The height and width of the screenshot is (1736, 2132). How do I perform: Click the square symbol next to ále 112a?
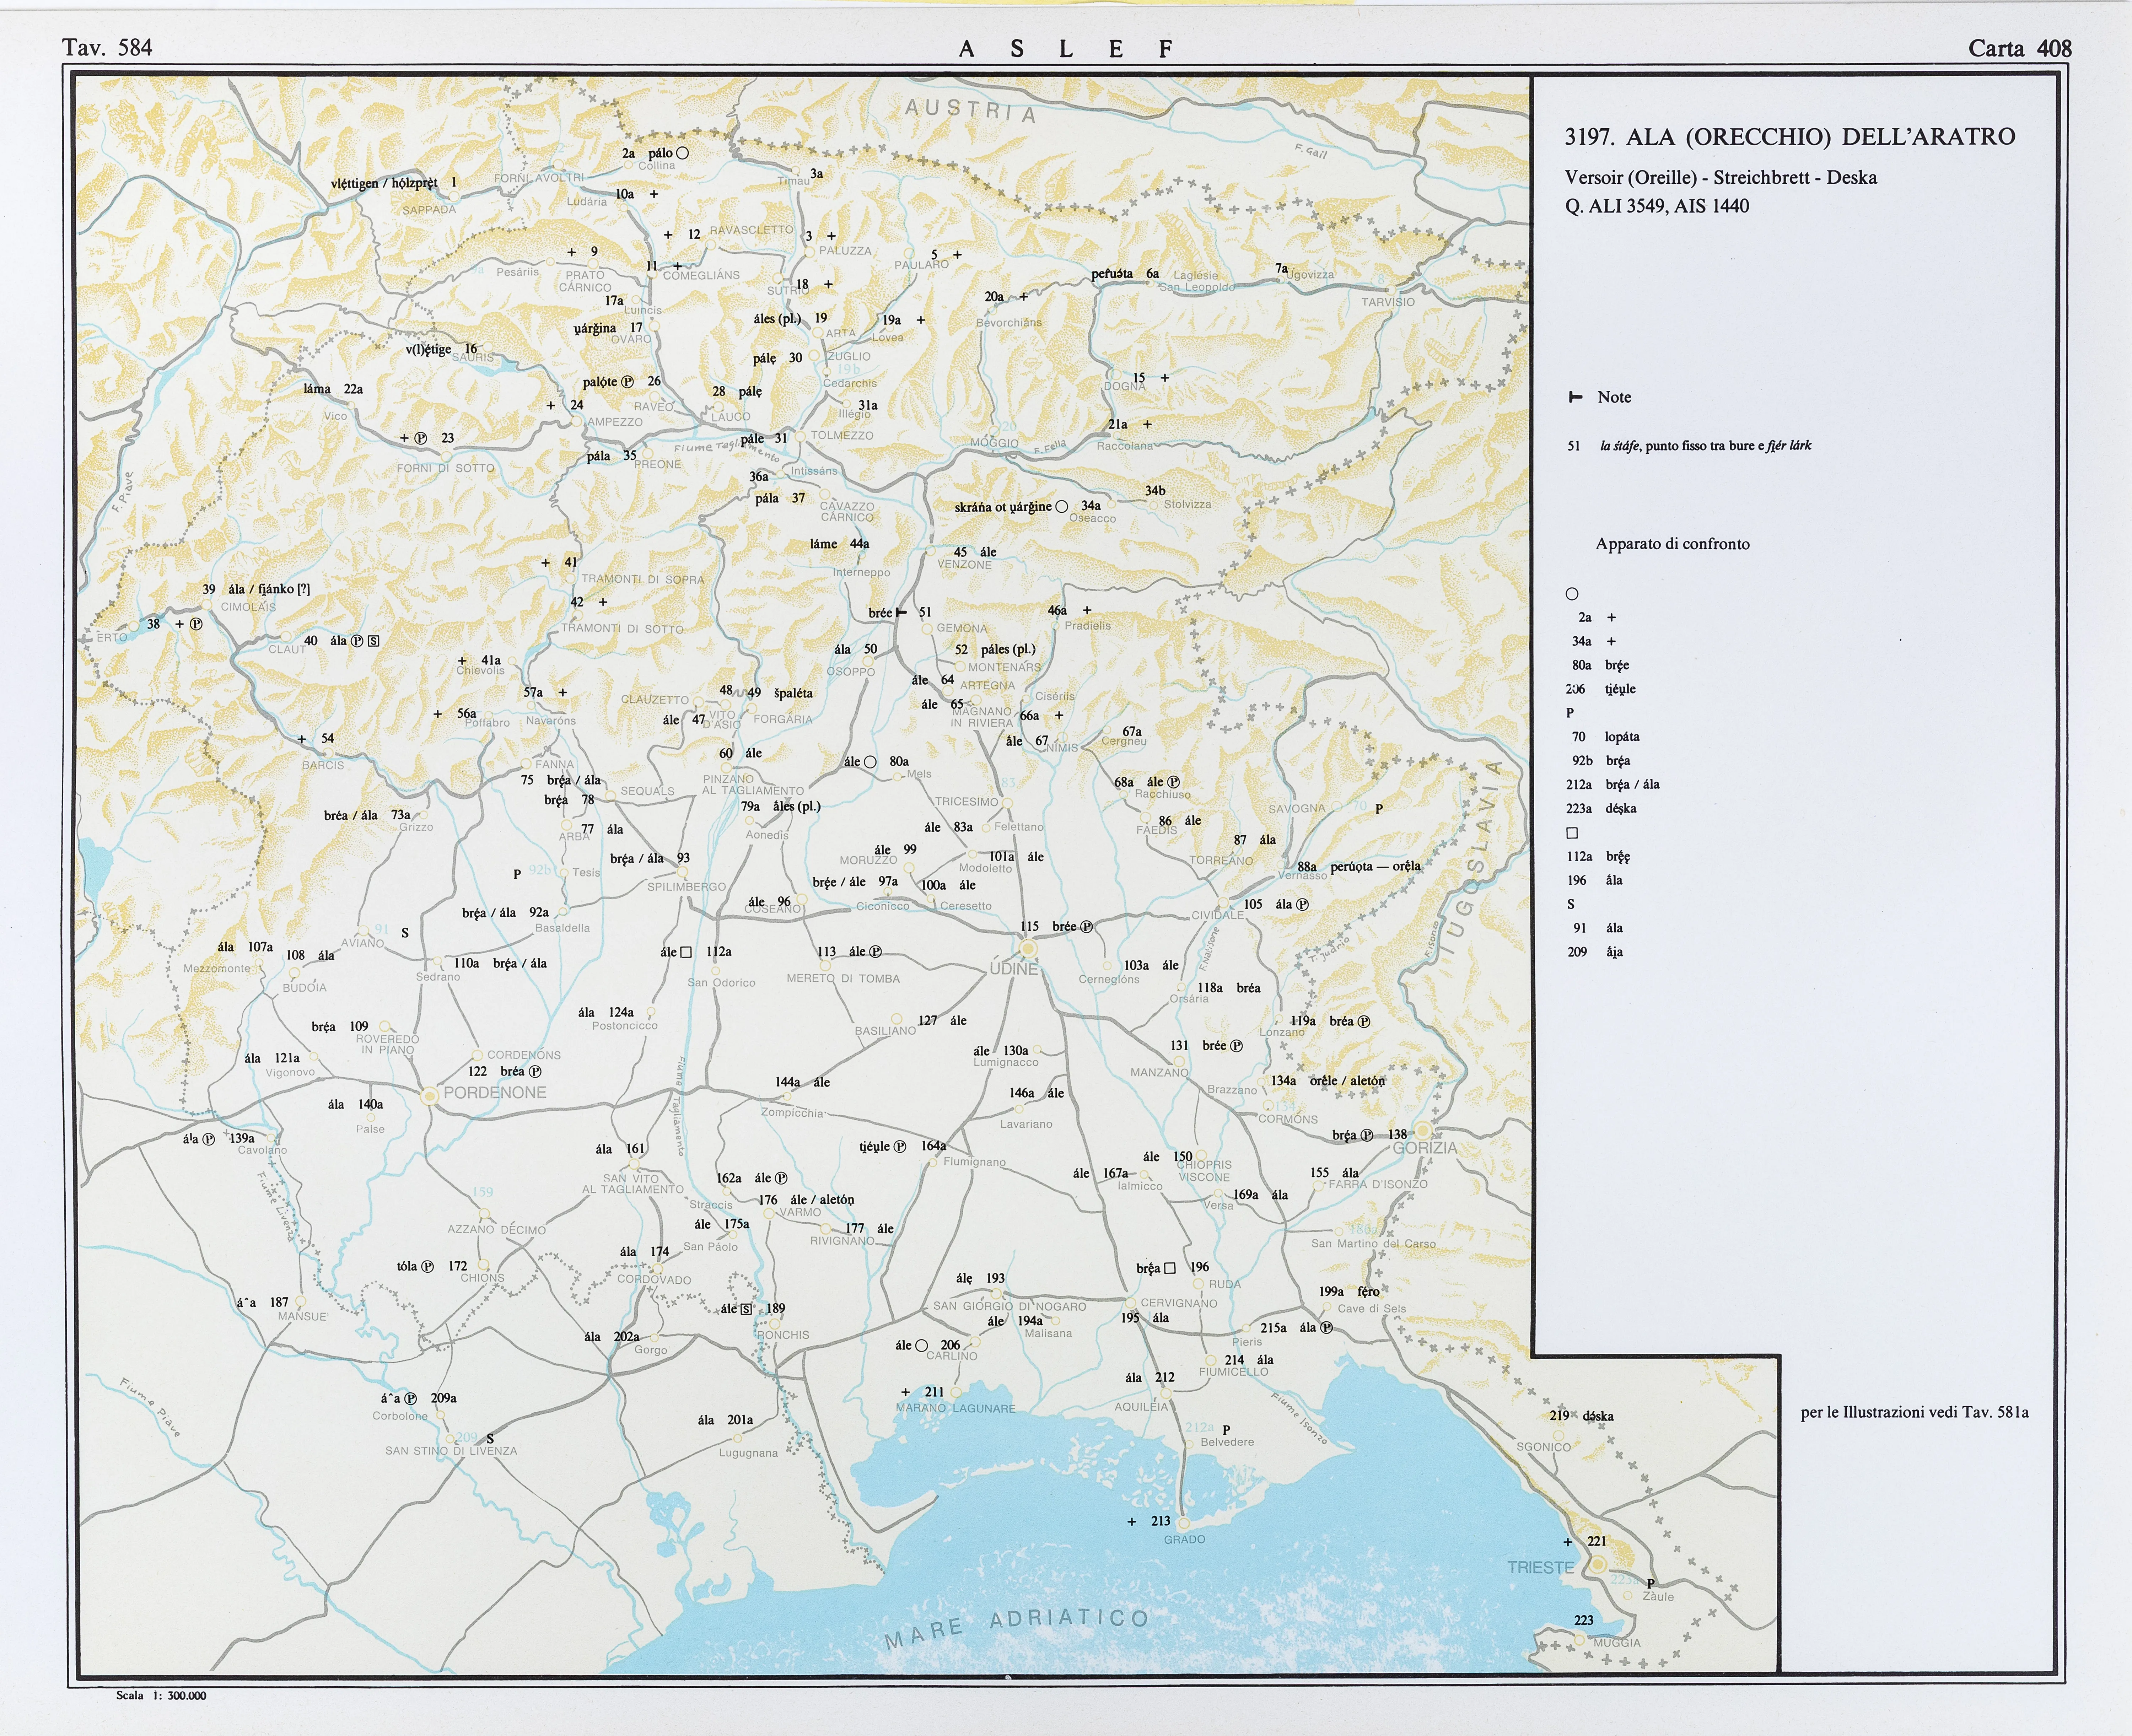click(686, 952)
